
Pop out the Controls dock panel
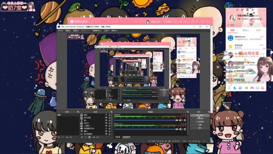pyautogui.click(x=209, y=112)
